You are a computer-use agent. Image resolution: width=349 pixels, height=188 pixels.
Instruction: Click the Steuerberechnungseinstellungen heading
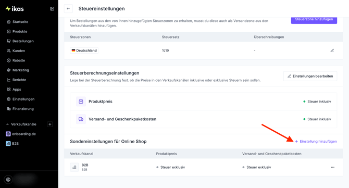pos(105,73)
